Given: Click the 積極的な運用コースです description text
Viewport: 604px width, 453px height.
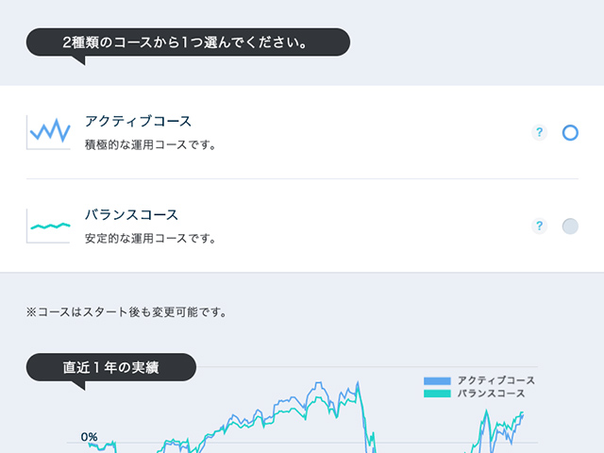Looking at the screenshot, I should (x=150, y=145).
